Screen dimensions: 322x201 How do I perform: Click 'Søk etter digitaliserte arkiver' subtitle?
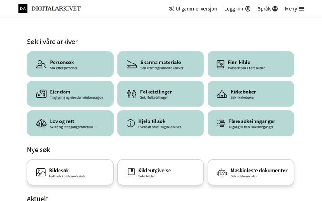162,68
